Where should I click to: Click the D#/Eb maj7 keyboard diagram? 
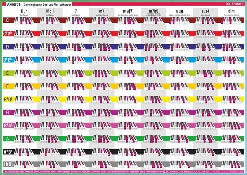[127, 60]
